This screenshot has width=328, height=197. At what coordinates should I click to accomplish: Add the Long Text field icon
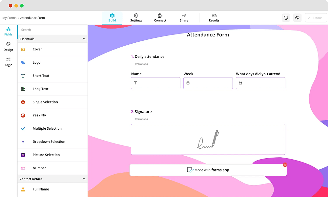pos(23,89)
